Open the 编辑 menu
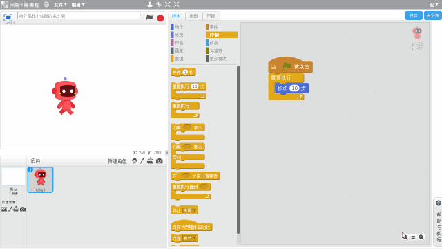Viewport: 442px width, 249px height. click(x=78, y=5)
